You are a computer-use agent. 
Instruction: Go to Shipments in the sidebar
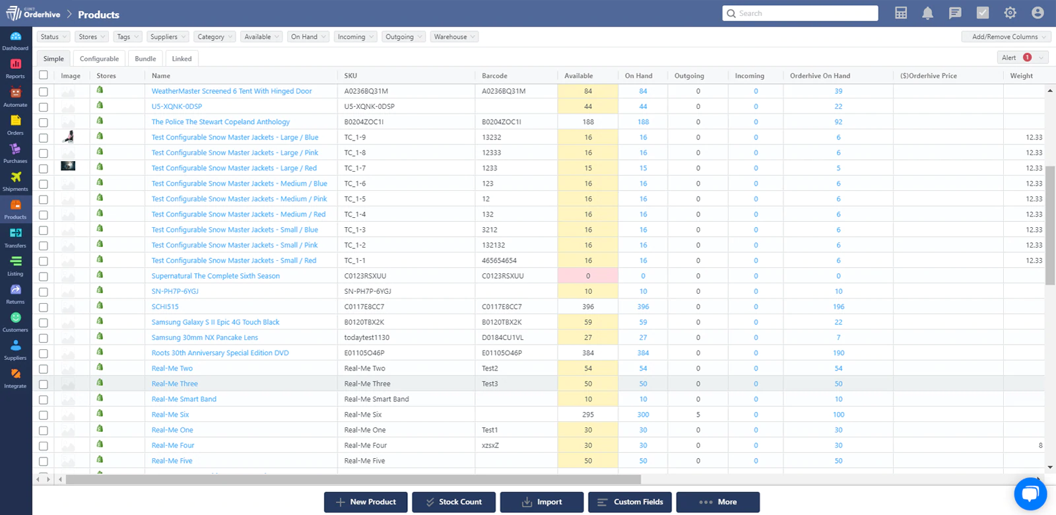click(x=15, y=181)
